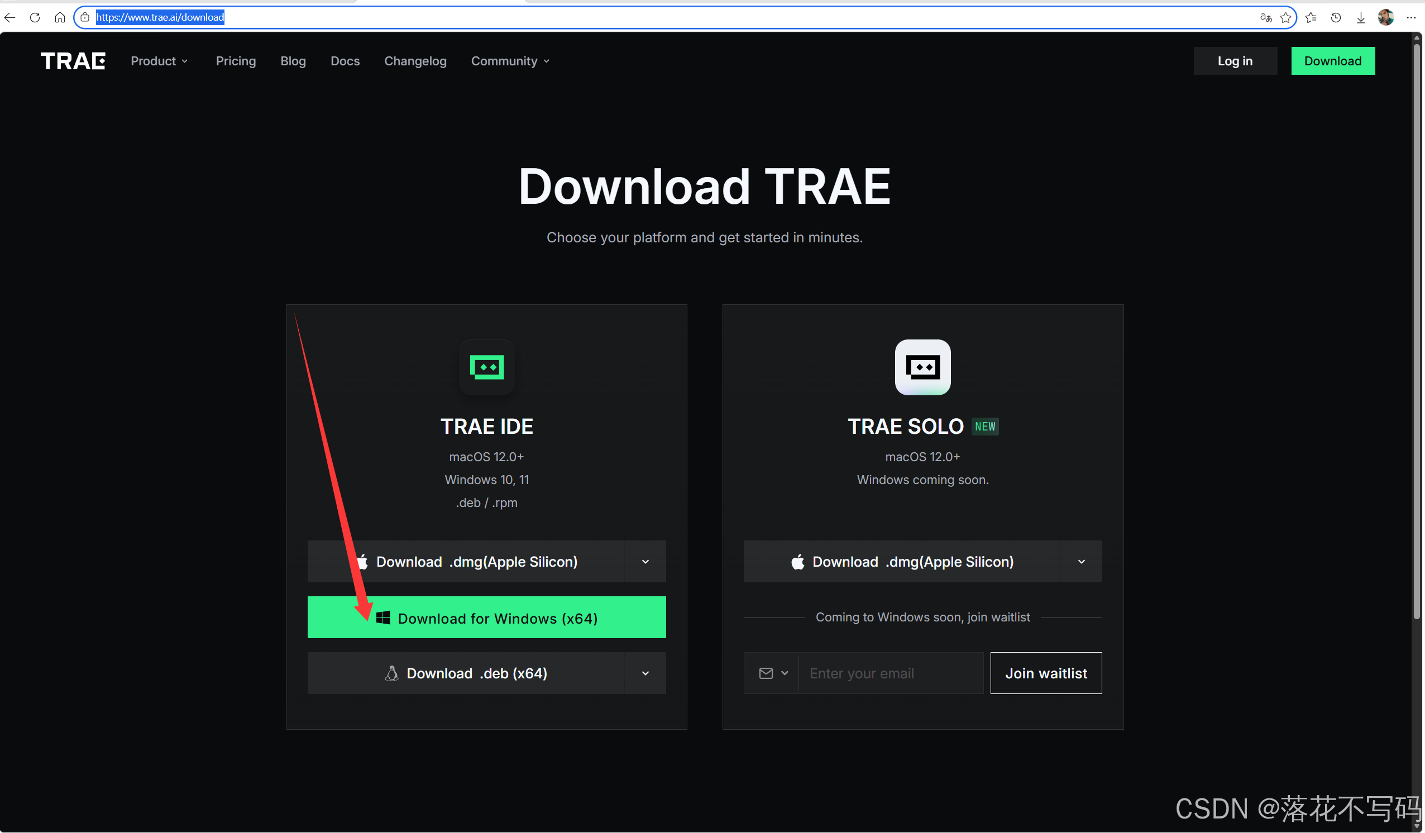Open the Changelog page from navigation
The image size is (1425, 833).
(415, 60)
